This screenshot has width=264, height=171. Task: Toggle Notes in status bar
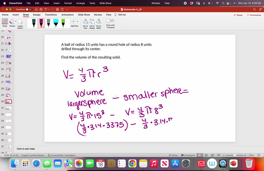click(x=173, y=155)
